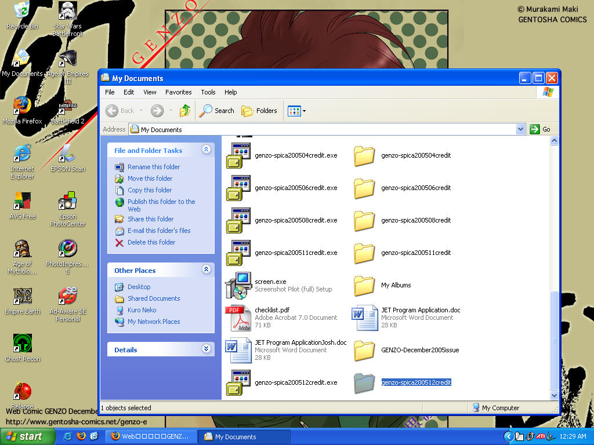Collapse the Other Places panel
The width and height of the screenshot is (594, 445).
(206, 269)
